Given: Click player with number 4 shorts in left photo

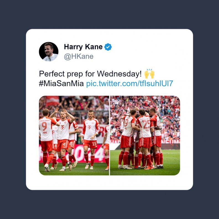Looking at the screenshot, I should [64, 140].
